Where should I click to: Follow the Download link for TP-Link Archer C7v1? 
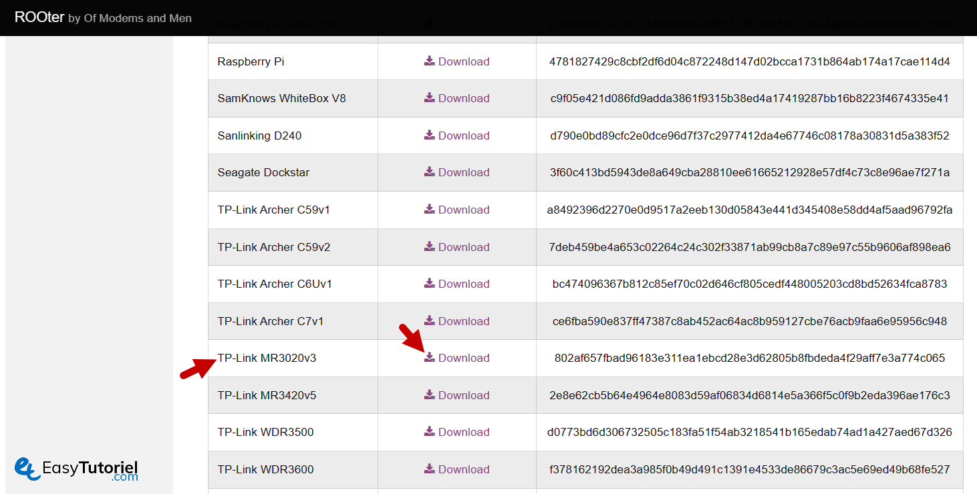pyautogui.click(x=464, y=321)
